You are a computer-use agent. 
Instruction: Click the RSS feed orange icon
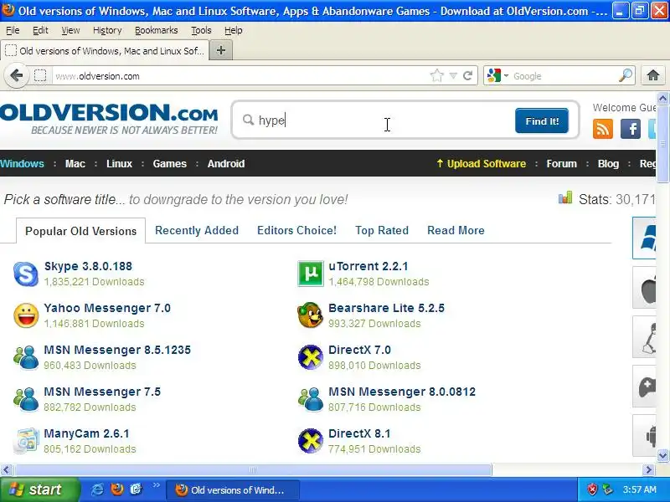click(602, 129)
